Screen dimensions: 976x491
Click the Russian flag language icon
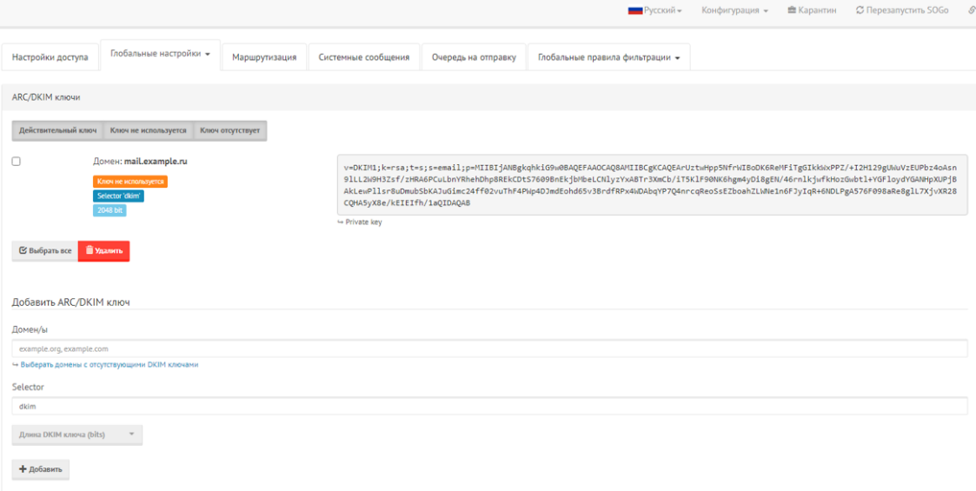(x=635, y=10)
